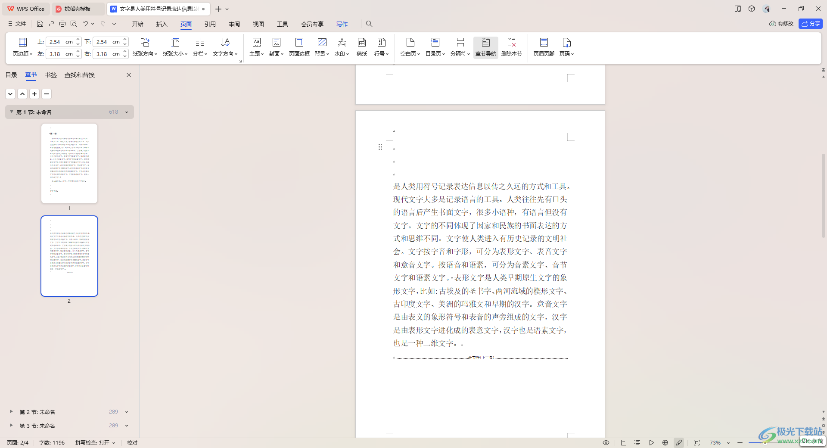Switch to 书签 navigation pane tab

point(51,75)
